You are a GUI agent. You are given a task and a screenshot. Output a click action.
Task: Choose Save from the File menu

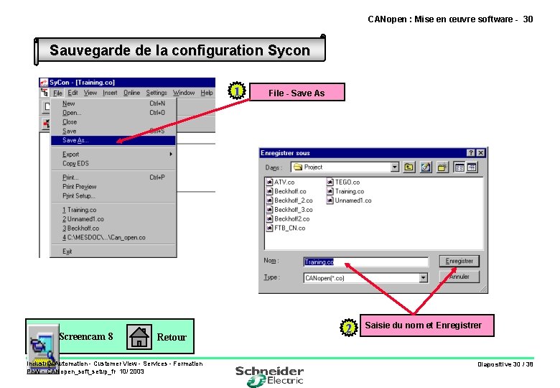point(113,131)
